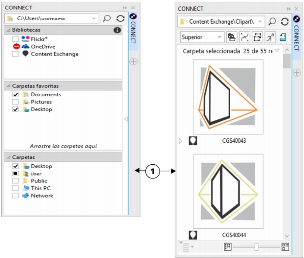Click the folders filter icon beside Superior
This screenshot has height=258, width=304.
(232, 37)
